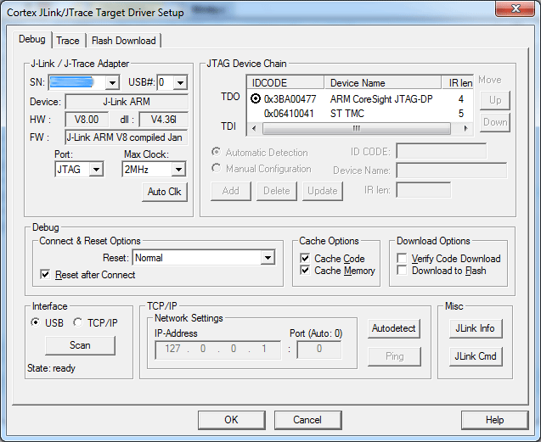This screenshot has width=541, height=442.
Task: Select Manual Configuration radio button
Action: 217,168
